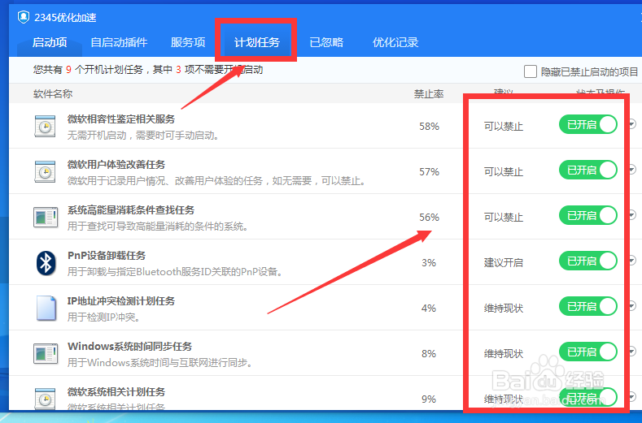
Task: Go to the 服务项 tab
Action: click(188, 42)
